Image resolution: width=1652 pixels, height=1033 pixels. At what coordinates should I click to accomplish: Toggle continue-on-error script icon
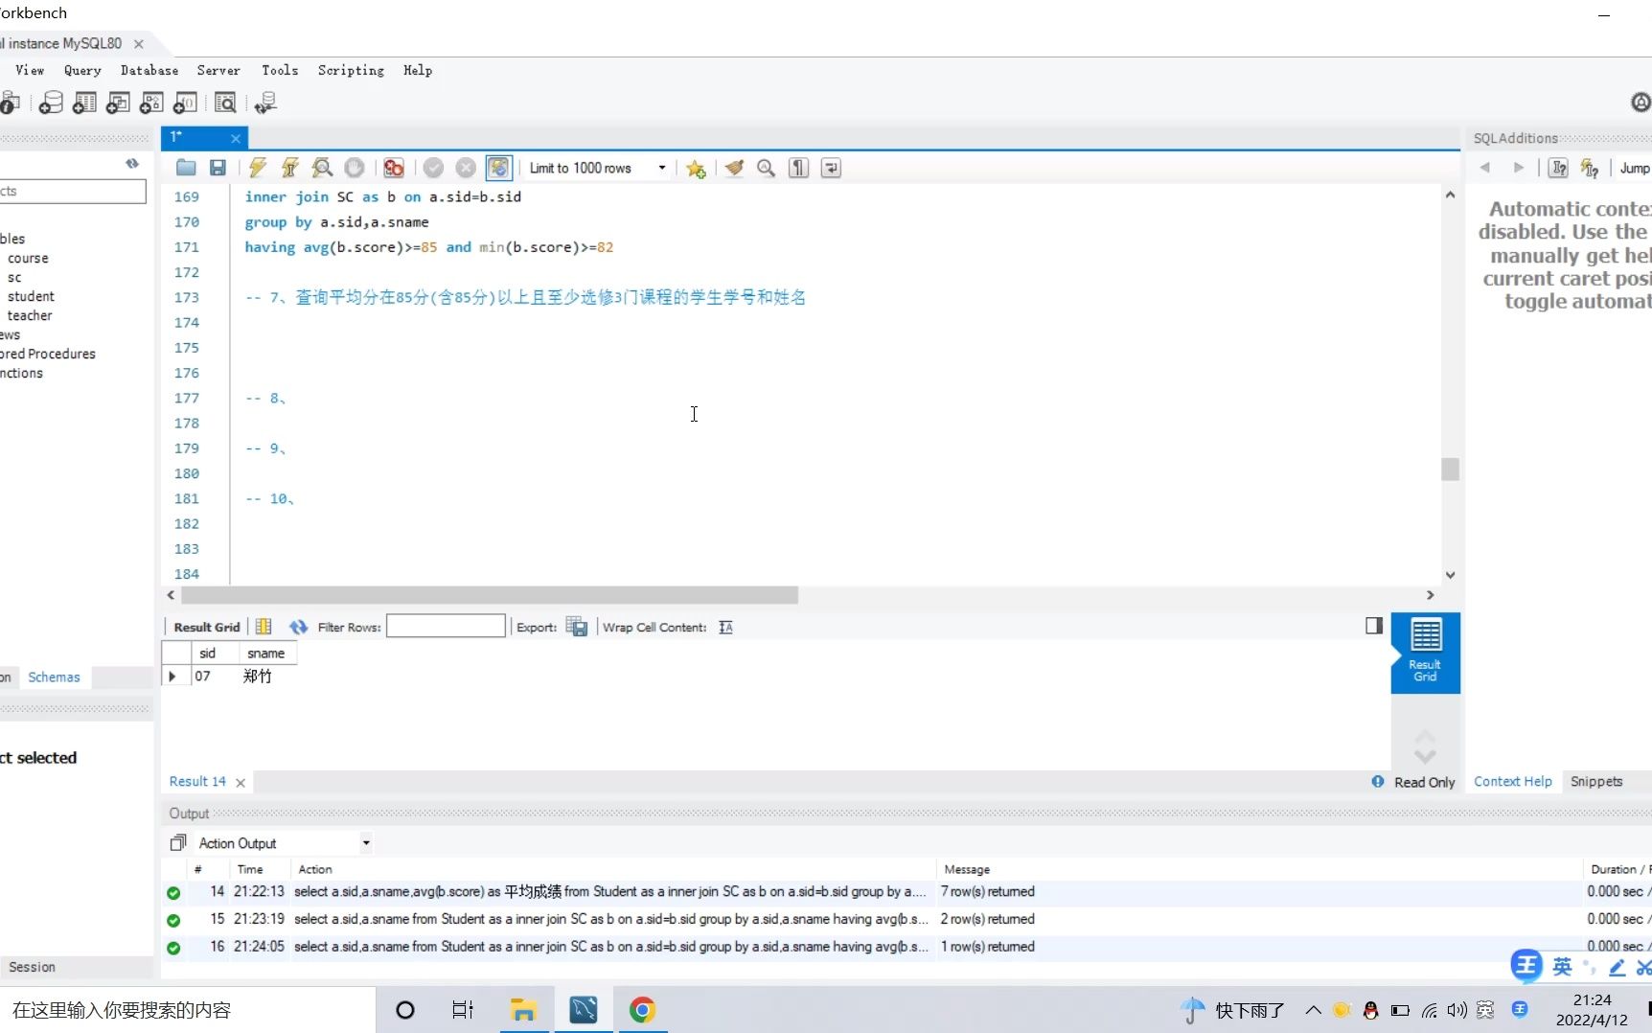(x=393, y=168)
